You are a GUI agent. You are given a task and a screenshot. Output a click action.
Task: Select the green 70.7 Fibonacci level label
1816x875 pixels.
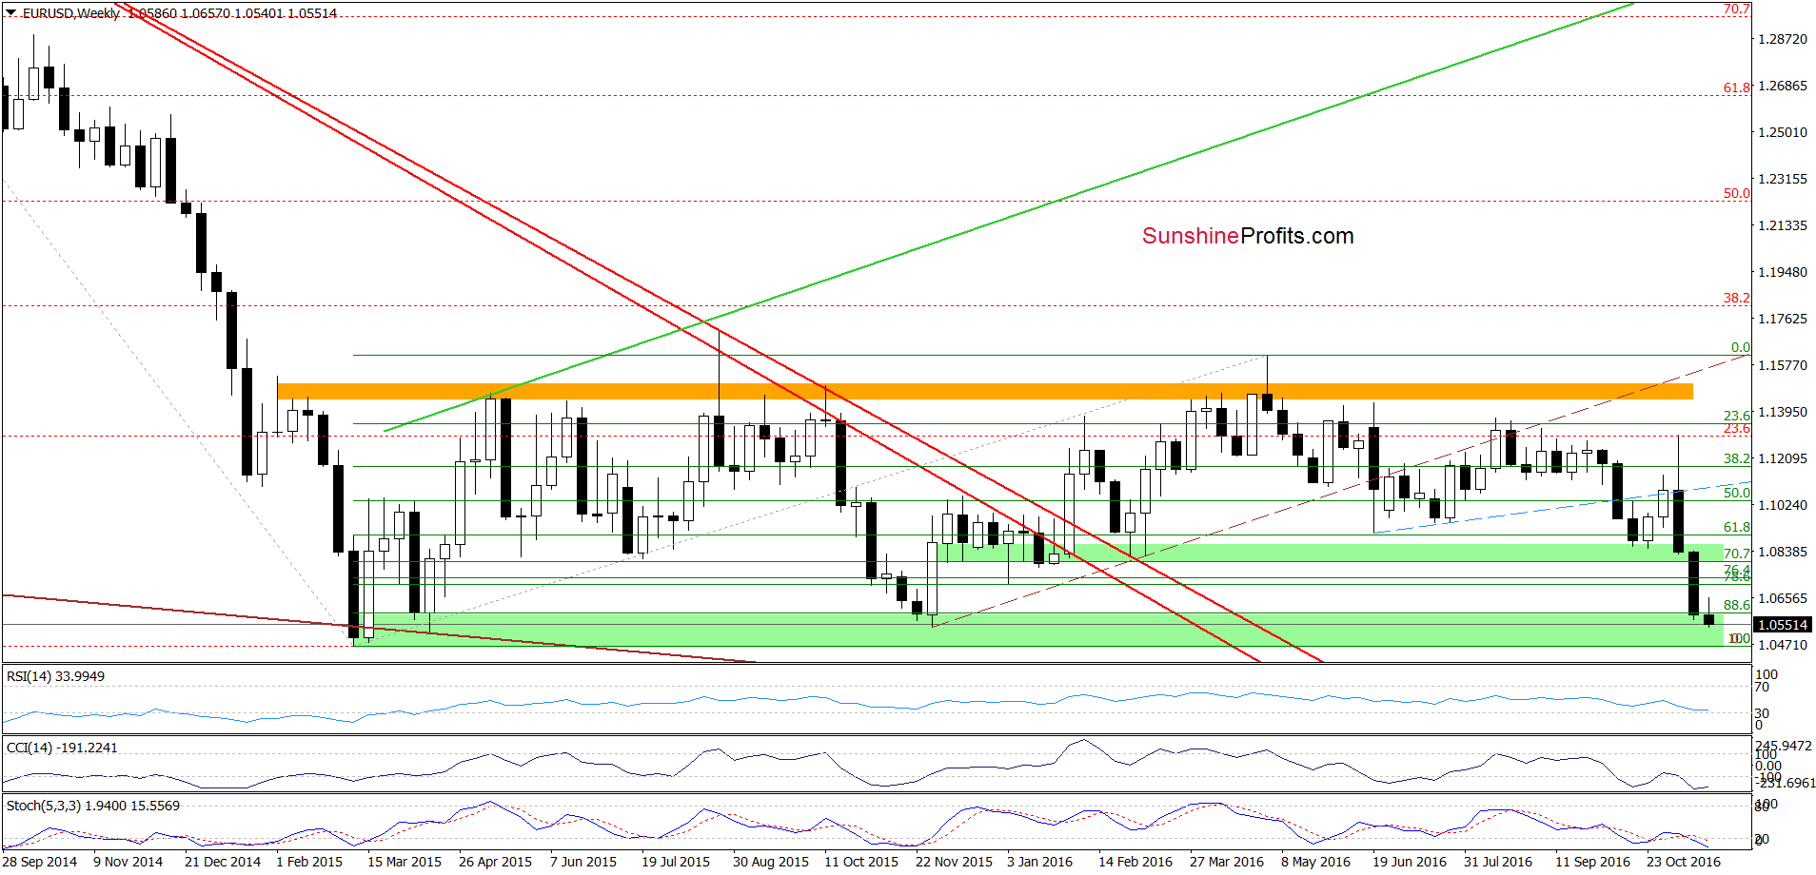(x=1737, y=554)
